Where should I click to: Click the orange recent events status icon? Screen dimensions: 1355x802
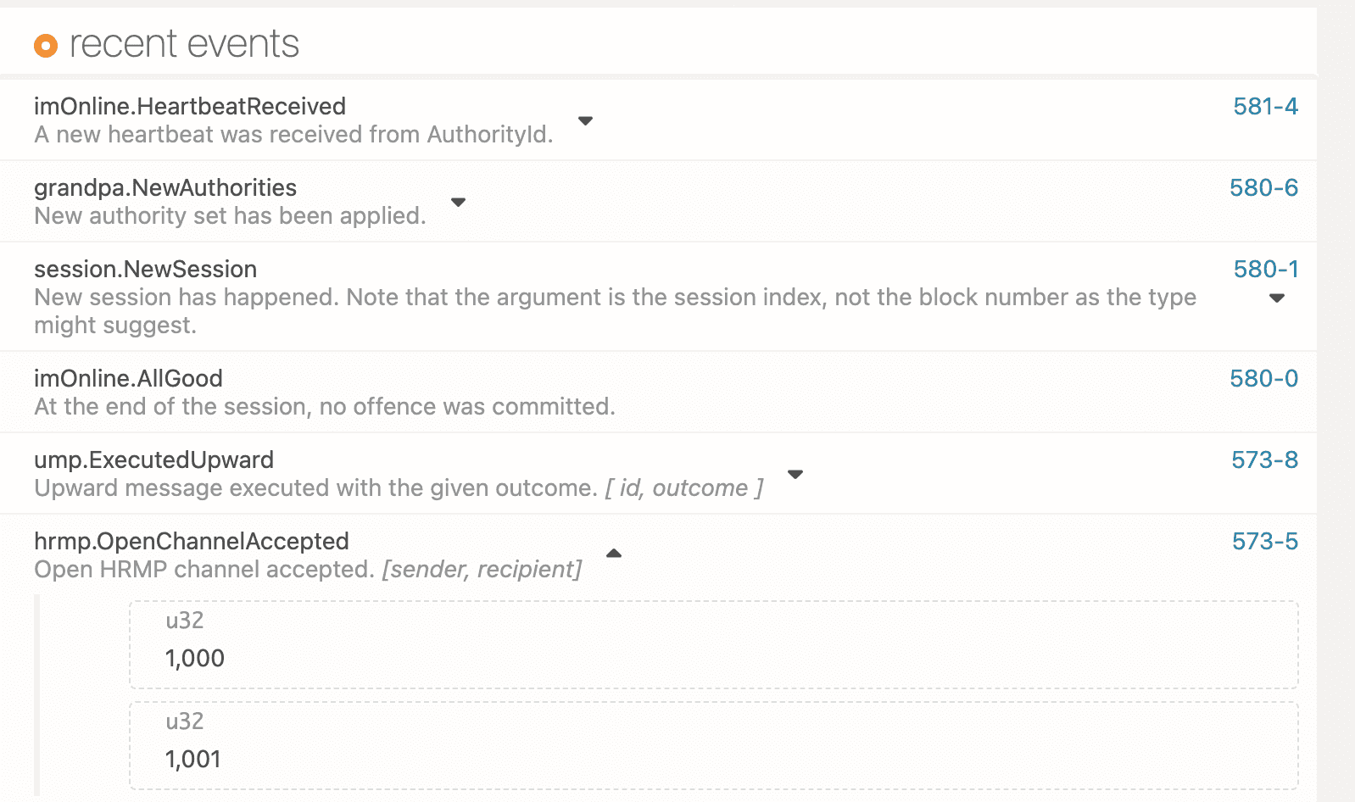tap(45, 45)
